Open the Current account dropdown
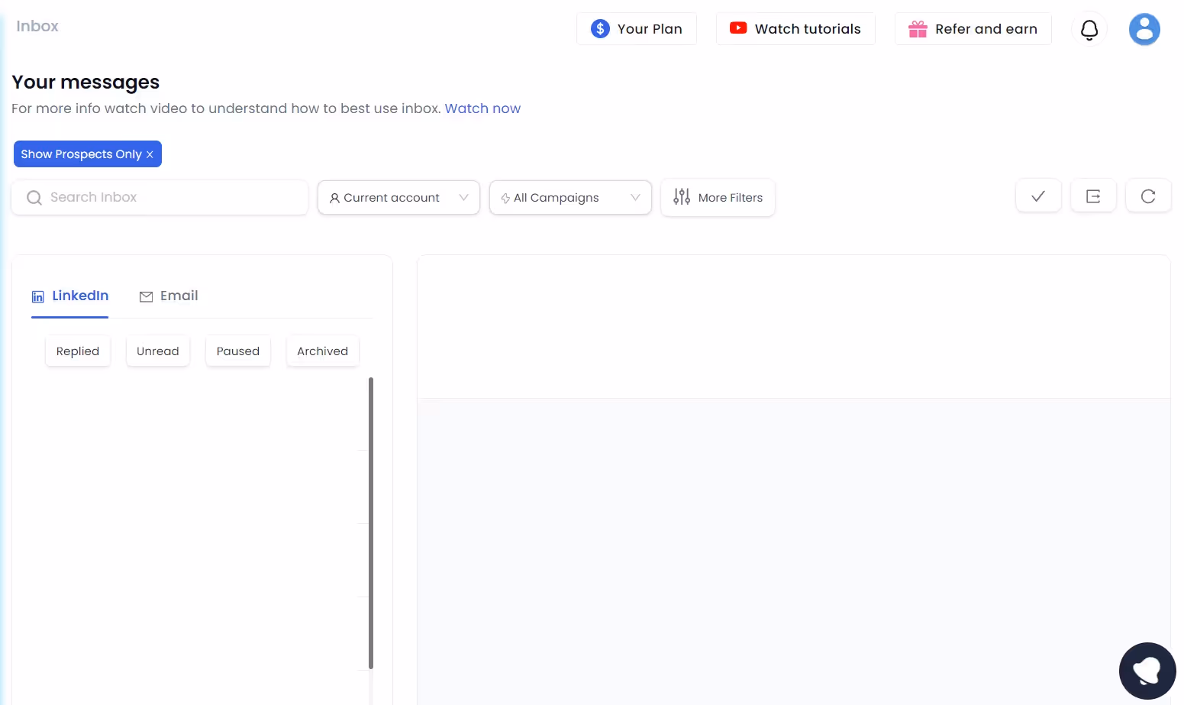The image size is (1184, 705). point(398,197)
